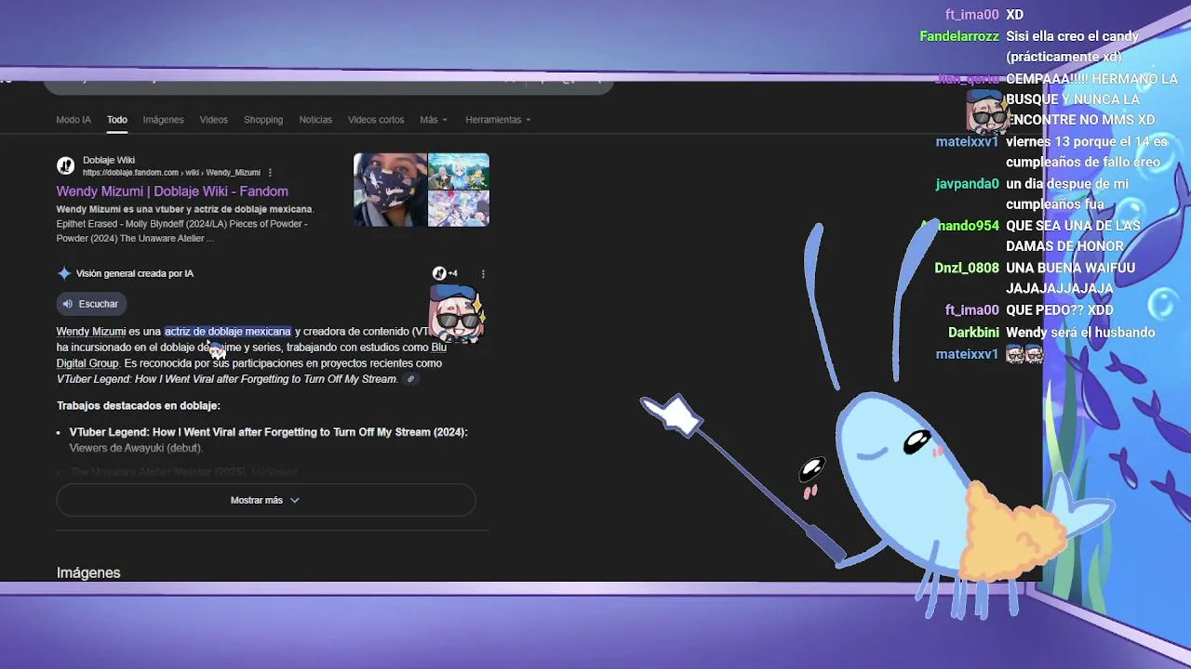Click the doblaje.fandom.com breadcrumb URL text
The image size is (1191, 669).
[x=172, y=173]
